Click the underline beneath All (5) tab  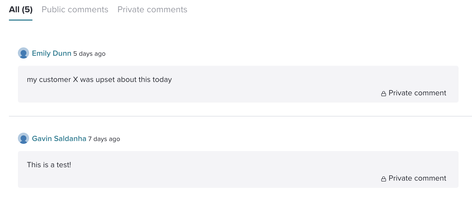pyautogui.click(x=21, y=20)
